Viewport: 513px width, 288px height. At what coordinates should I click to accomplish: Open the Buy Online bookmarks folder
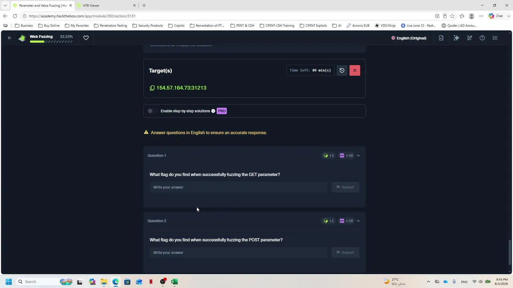click(x=48, y=26)
